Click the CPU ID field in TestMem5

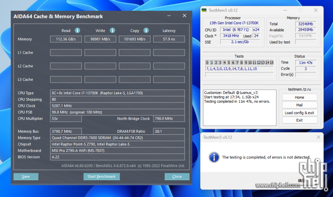[236, 30]
